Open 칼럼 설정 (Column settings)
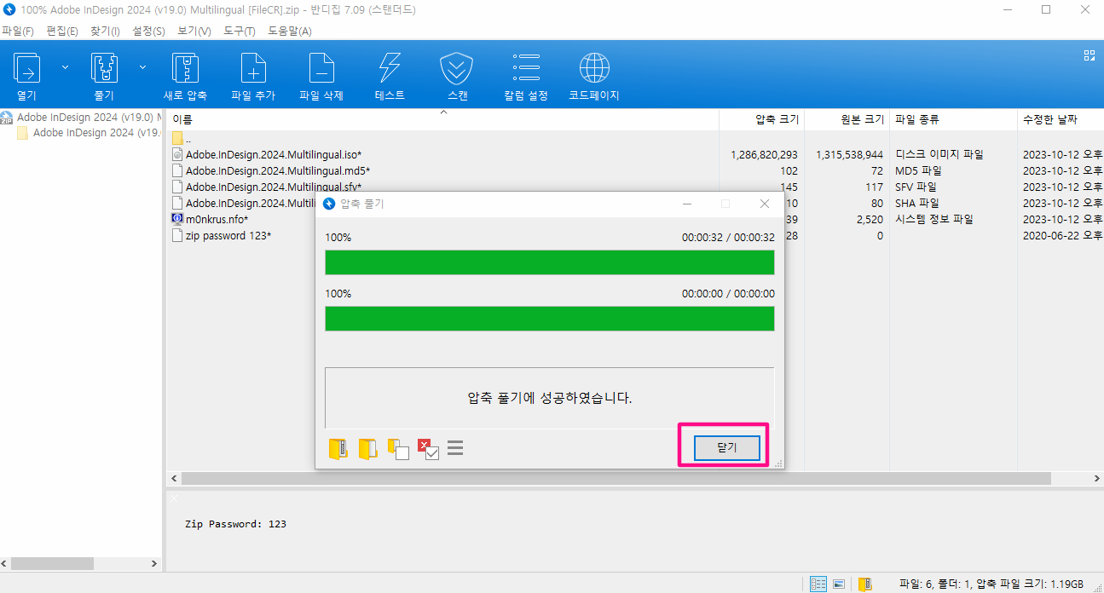1104x593 pixels. coord(526,67)
